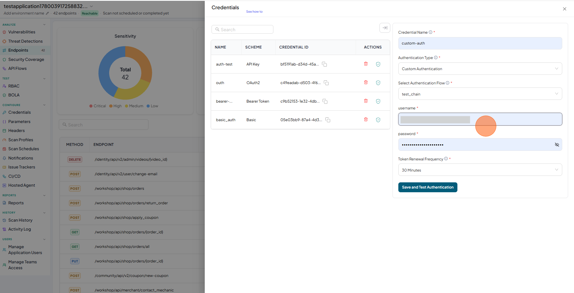Open the Select Authentication Flow dropdown
Viewport: 574px width, 293px height.
tap(480, 94)
